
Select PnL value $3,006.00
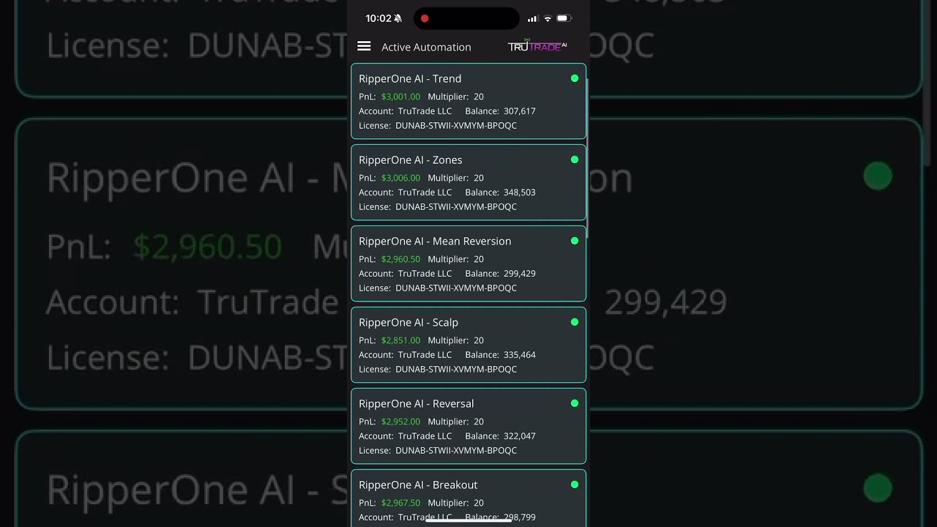400,178
